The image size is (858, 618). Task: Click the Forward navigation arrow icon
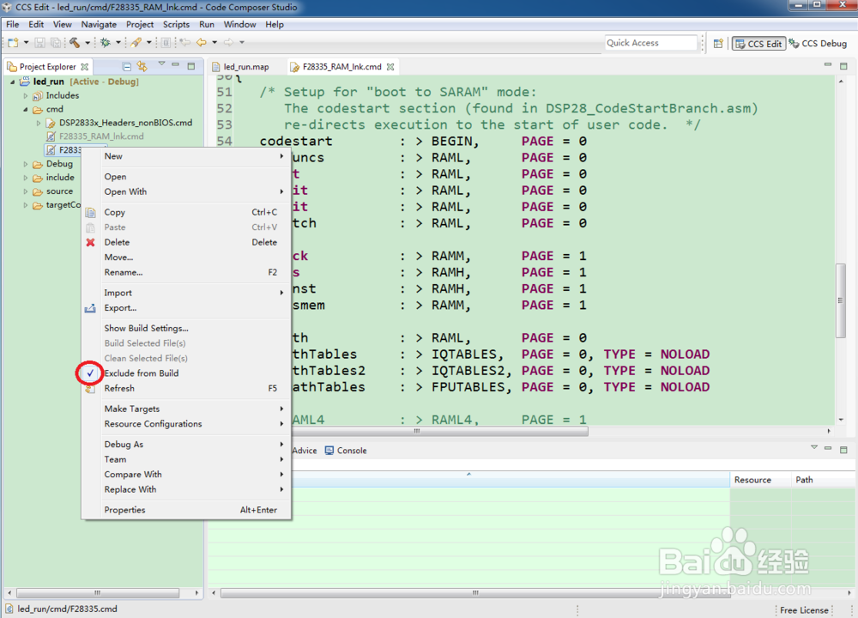[x=229, y=42]
